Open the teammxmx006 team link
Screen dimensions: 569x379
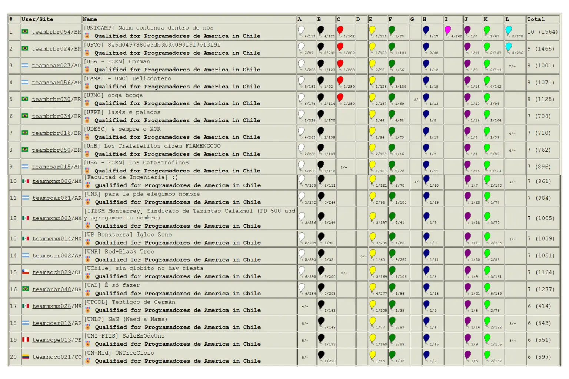(51, 181)
